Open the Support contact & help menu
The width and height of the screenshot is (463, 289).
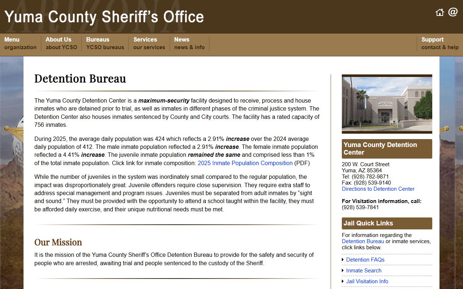coord(440,43)
